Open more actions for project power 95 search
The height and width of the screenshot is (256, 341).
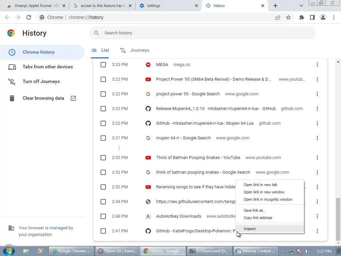(317, 94)
